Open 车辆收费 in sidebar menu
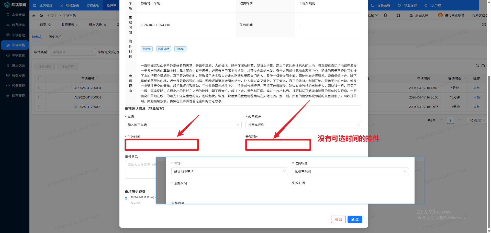Viewport: 491px width, 233px height. tap(18, 55)
